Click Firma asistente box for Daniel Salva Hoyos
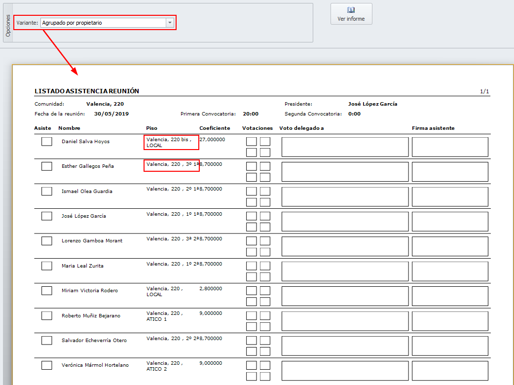 (x=450, y=147)
